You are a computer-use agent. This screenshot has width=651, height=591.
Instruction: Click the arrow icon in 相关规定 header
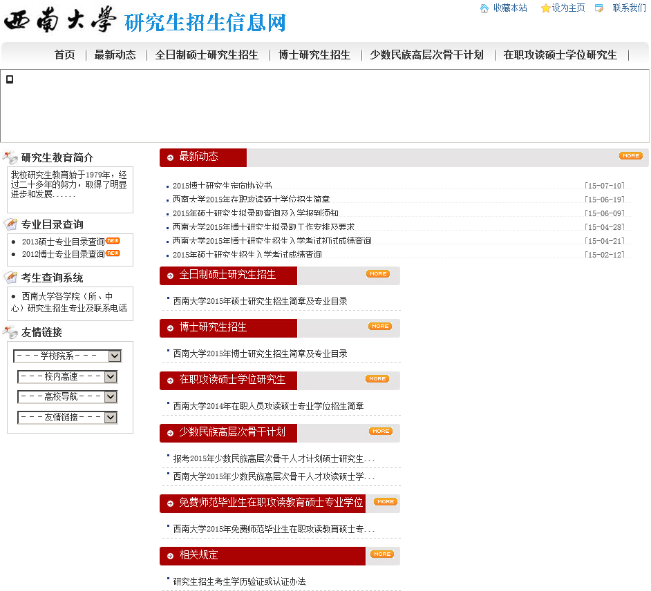point(170,556)
